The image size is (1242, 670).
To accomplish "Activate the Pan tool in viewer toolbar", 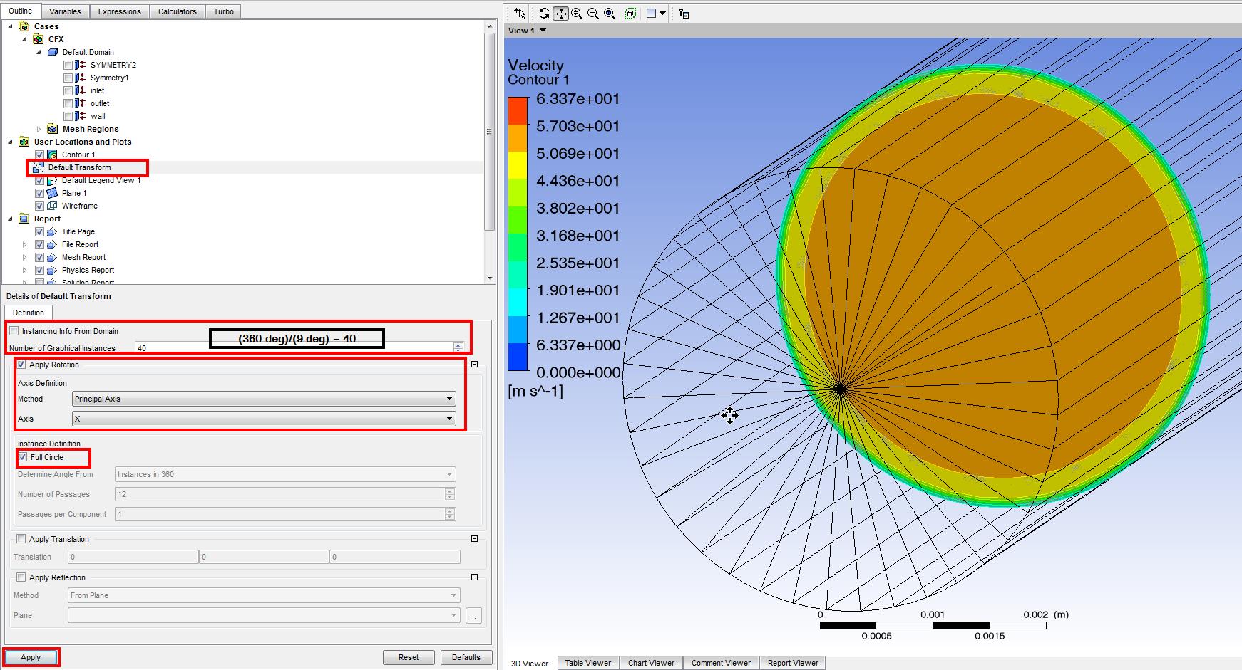I will pos(560,14).
